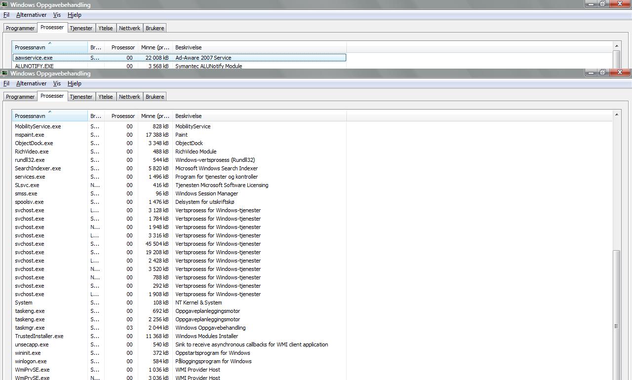Click the back window's scrollbar up arrow
The image size is (632, 380).
click(x=616, y=46)
